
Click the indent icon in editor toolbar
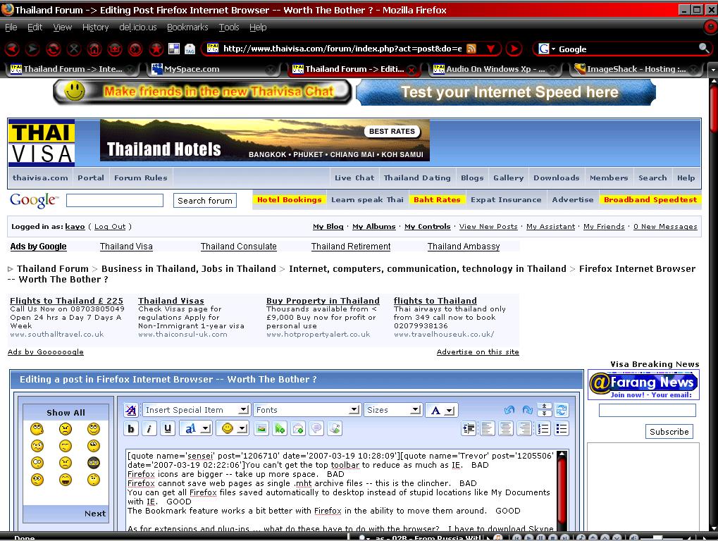tap(469, 429)
